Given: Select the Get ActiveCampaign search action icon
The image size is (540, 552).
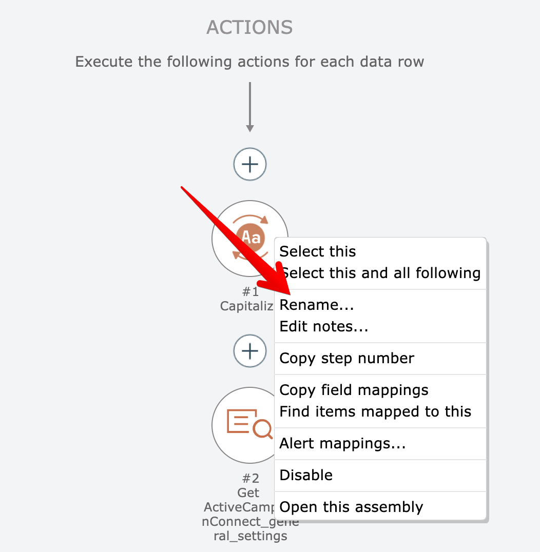Looking at the screenshot, I should 245,425.
